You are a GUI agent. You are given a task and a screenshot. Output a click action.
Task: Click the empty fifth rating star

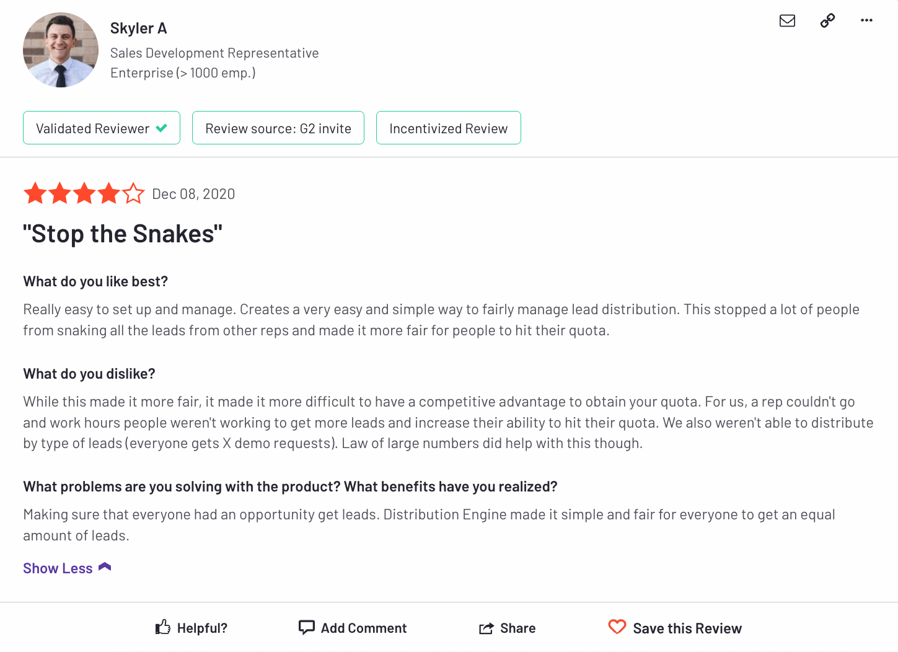coord(133,194)
